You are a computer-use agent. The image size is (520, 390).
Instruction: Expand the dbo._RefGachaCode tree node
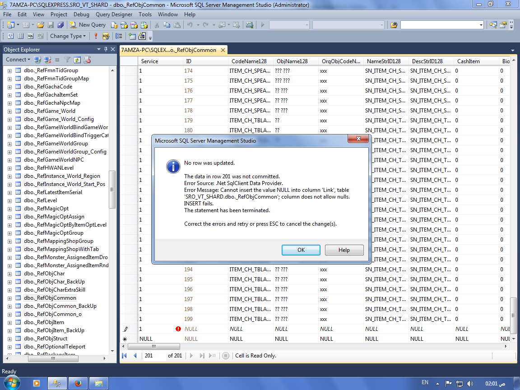point(9,87)
